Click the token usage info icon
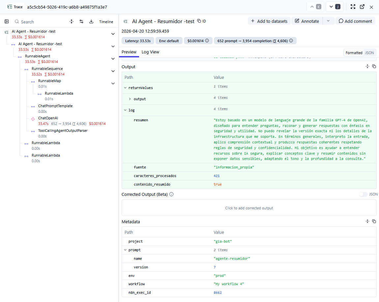Image resolution: width=379 pixels, height=302 pixels. coord(291,41)
